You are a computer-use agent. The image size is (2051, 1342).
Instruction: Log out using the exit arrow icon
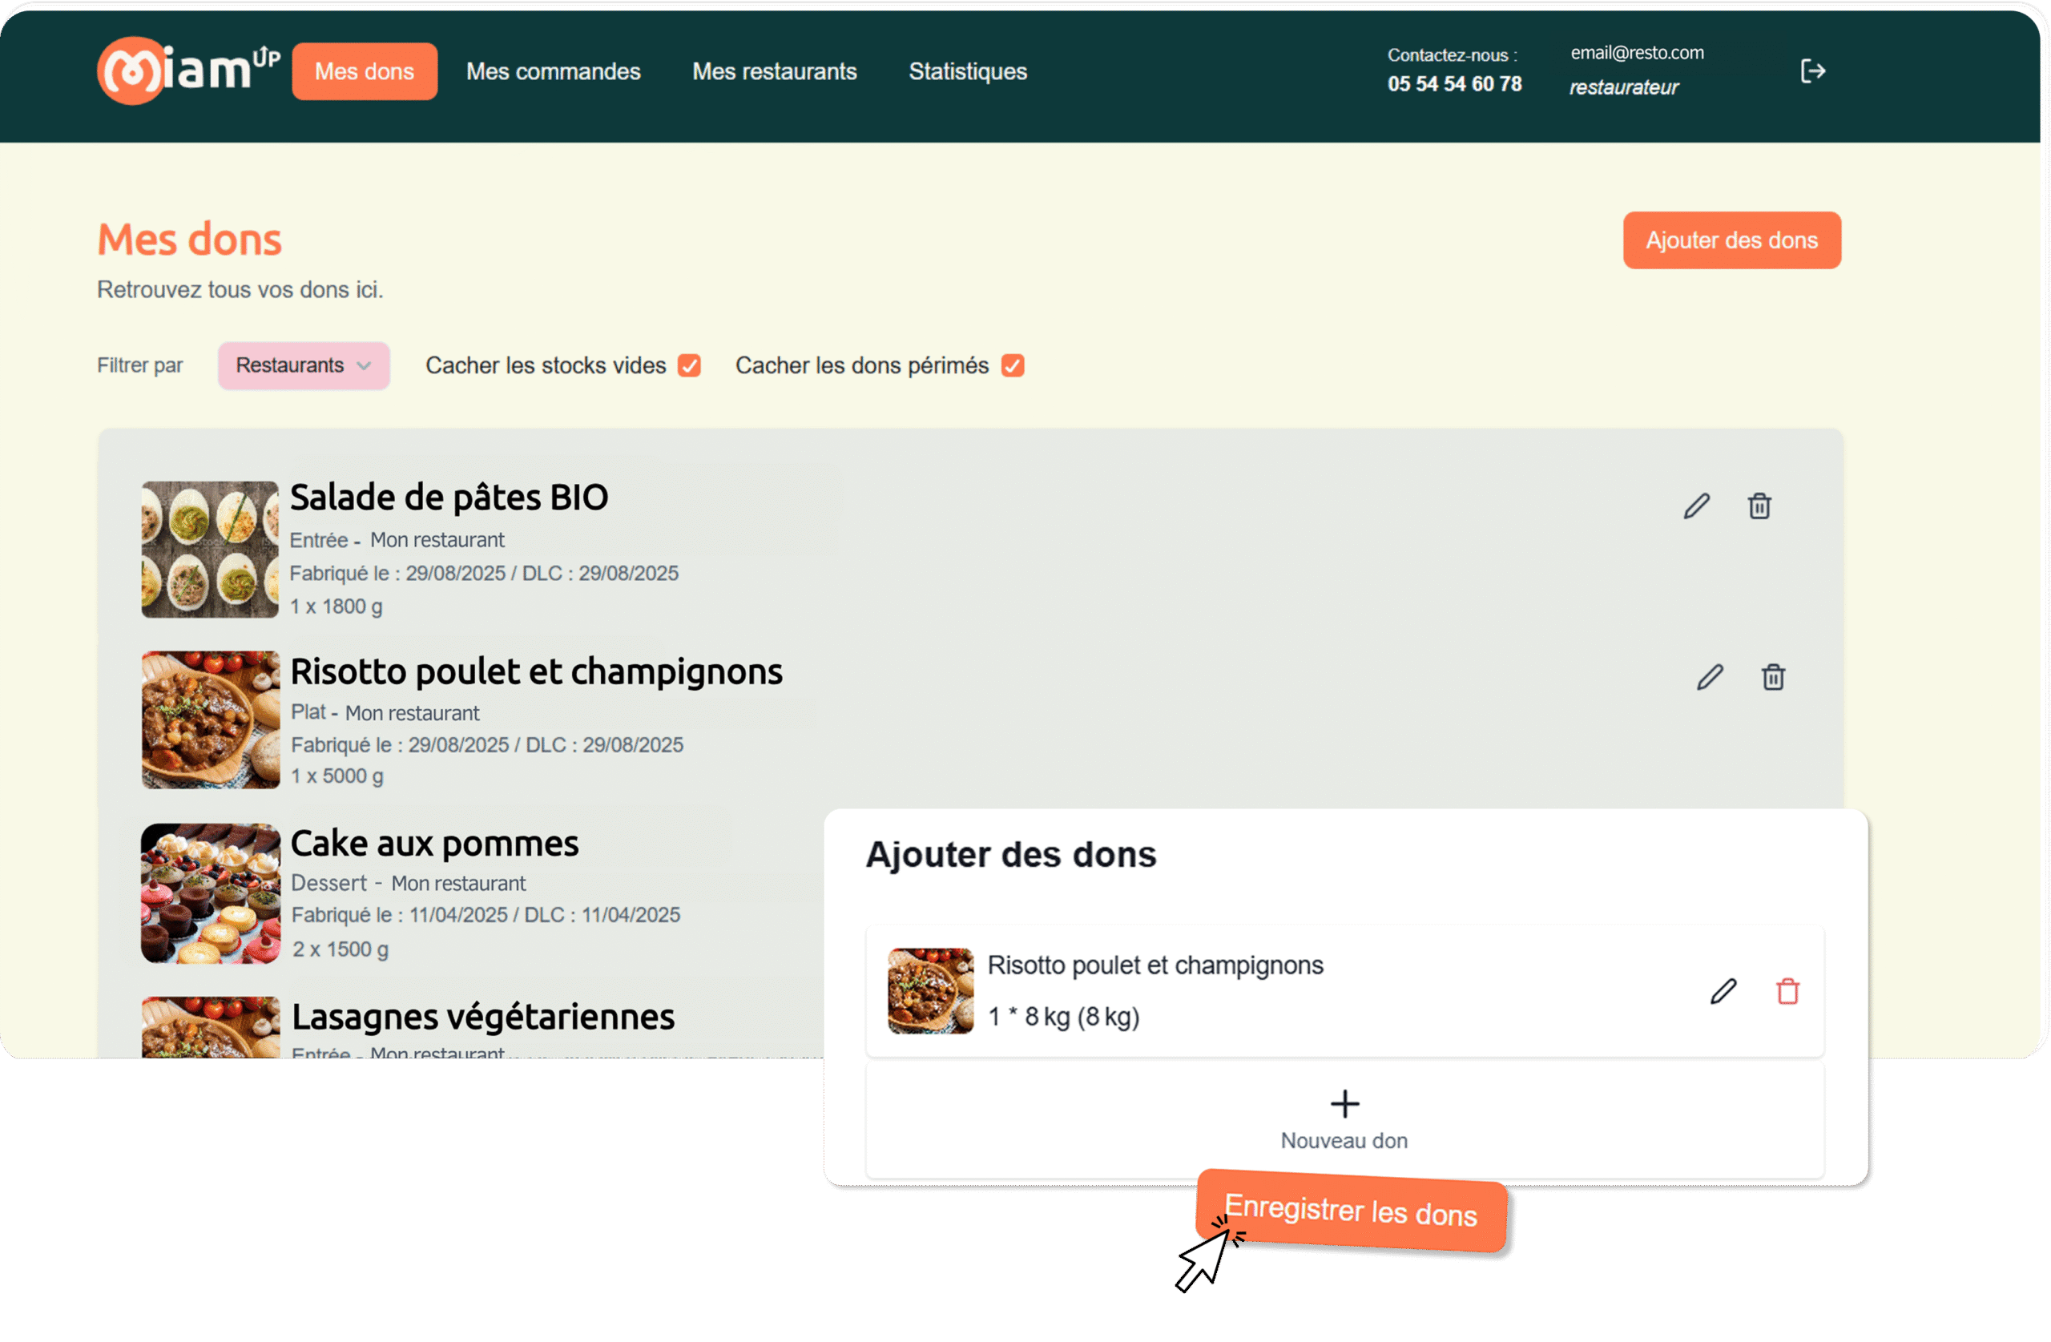click(x=1813, y=71)
